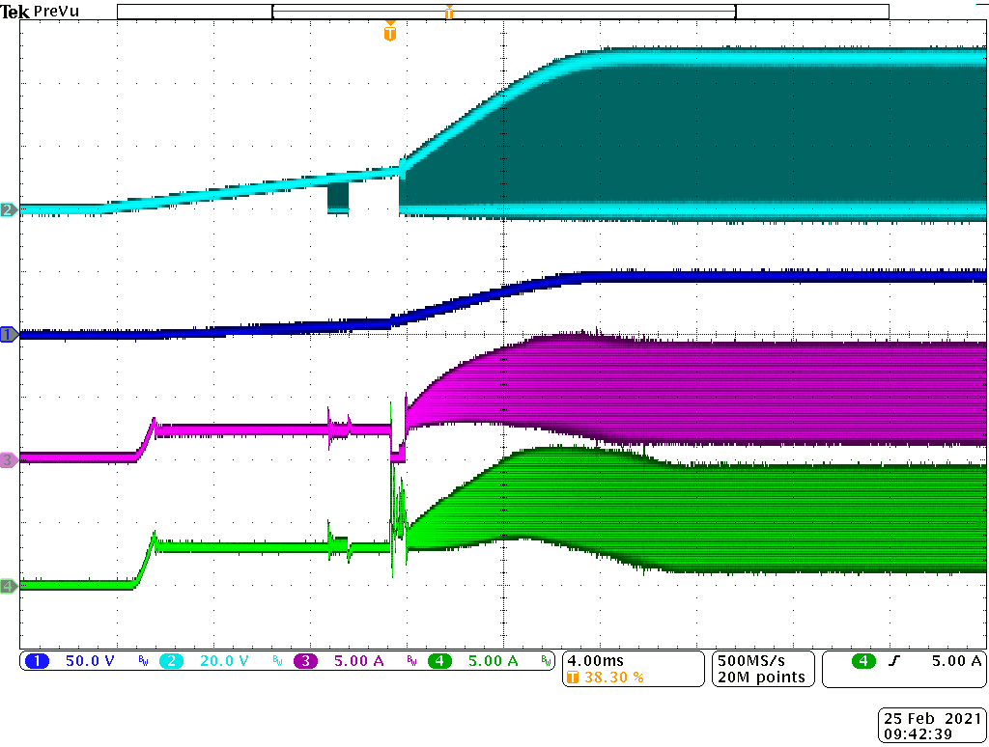This screenshot has width=989, height=747.
Task: Click the blue channel 1 badge
Action: tap(37, 661)
